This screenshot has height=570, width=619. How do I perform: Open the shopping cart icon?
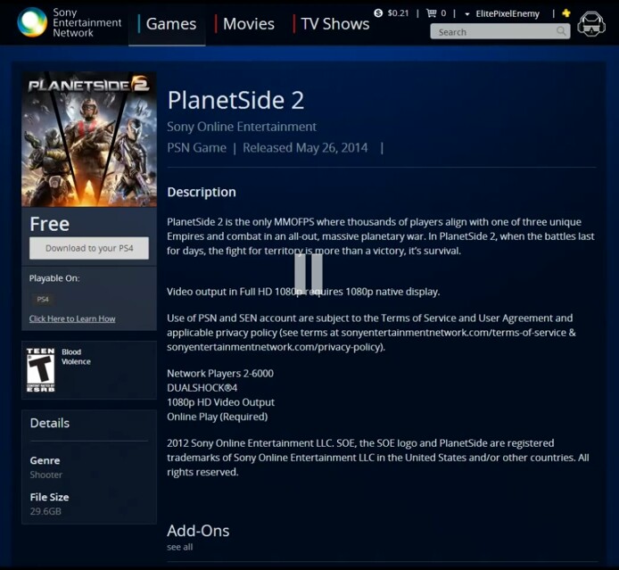(x=432, y=13)
